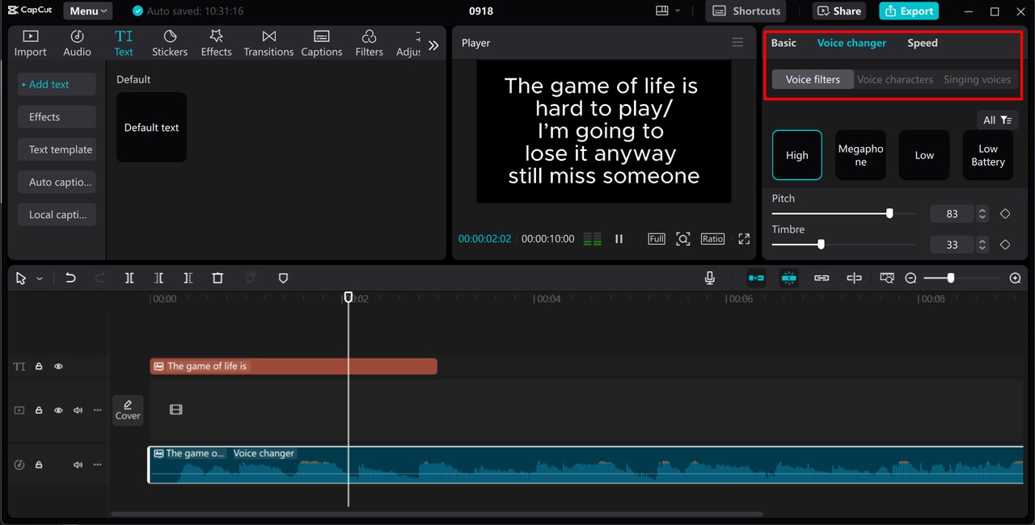This screenshot has height=525, width=1035.
Task: Open the All filter dropdown
Action: [997, 120]
